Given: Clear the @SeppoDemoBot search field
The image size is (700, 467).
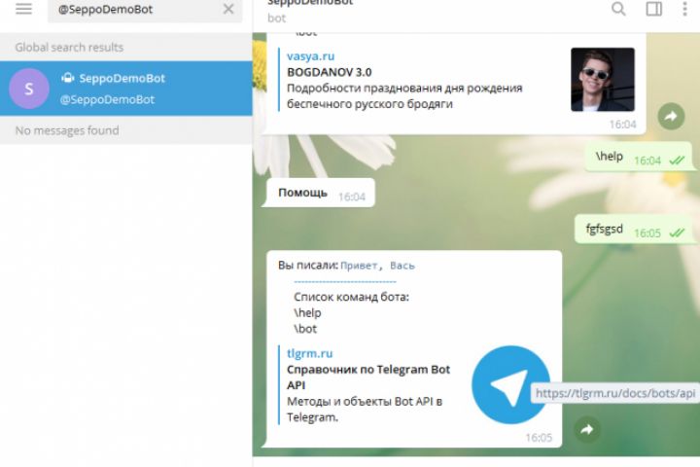Looking at the screenshot, I should [228, 9].
